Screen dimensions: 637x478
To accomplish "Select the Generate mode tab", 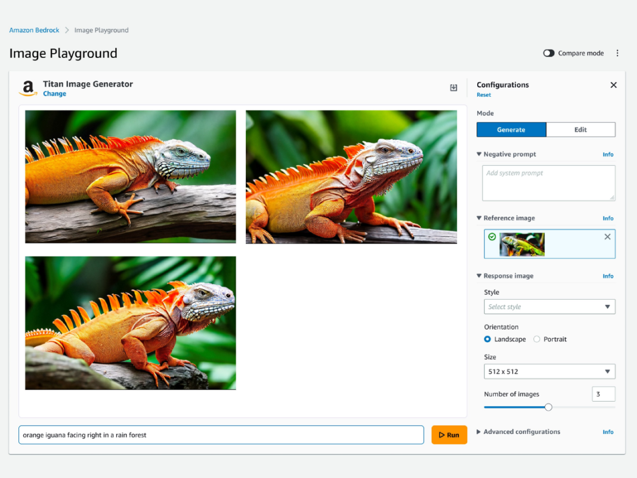I will coord(511,129).
